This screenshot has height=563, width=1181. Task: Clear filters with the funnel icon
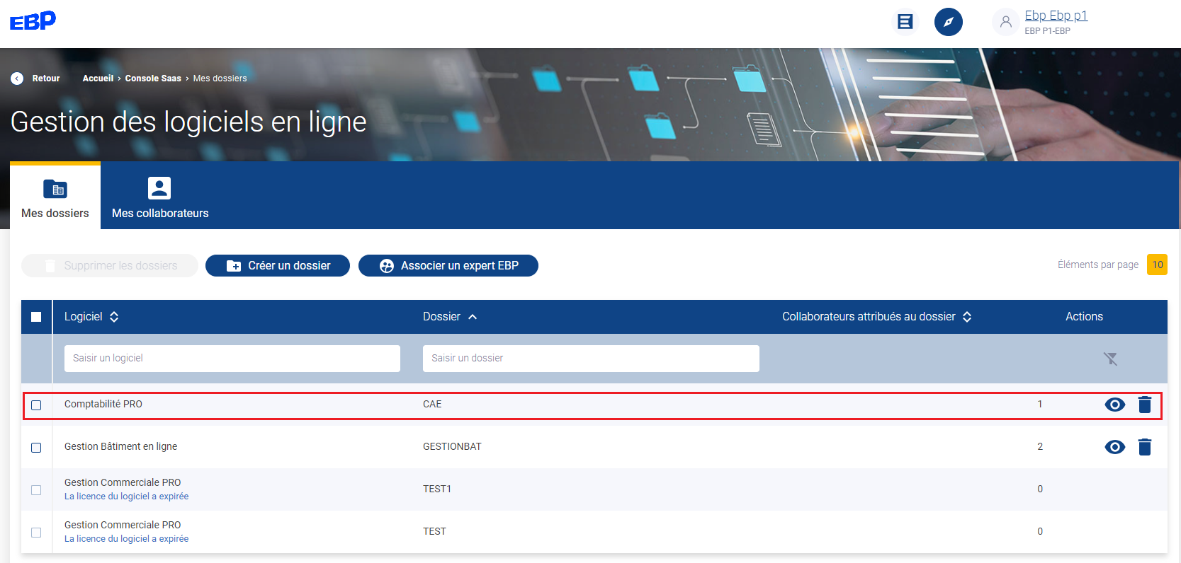tap(1110, 359)
